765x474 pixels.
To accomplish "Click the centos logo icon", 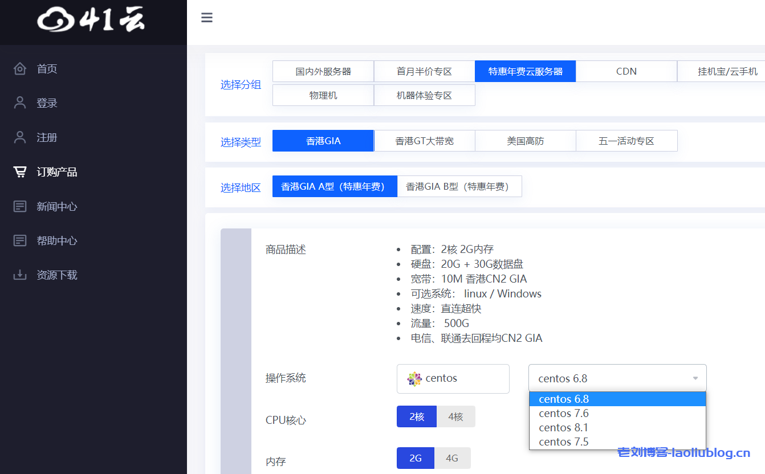I will point(414,378).
